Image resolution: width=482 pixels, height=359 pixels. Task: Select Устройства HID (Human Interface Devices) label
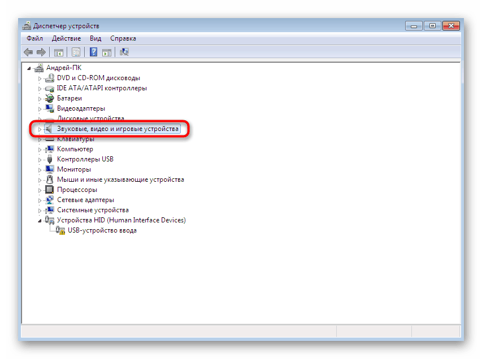point(121,220)
